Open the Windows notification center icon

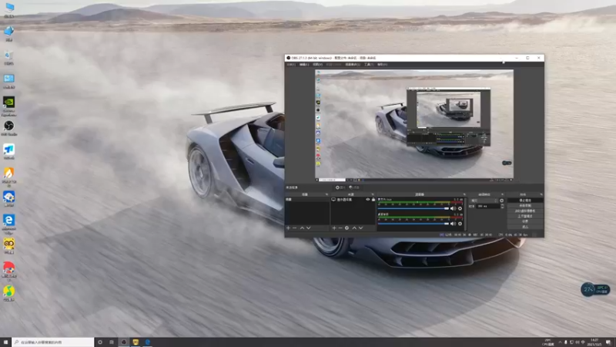608,342
